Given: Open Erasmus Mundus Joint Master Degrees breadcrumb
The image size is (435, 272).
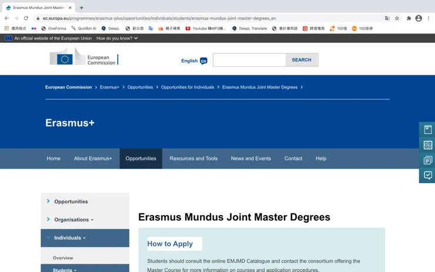Looking at the screenshot, I should click(260, 87).
